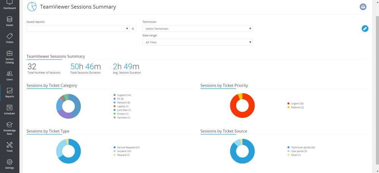The height and width of the screenshot is (173, 379).
Task: Click the Sessions by Ticket Priority donut chart
Action: tap(242, 105)
